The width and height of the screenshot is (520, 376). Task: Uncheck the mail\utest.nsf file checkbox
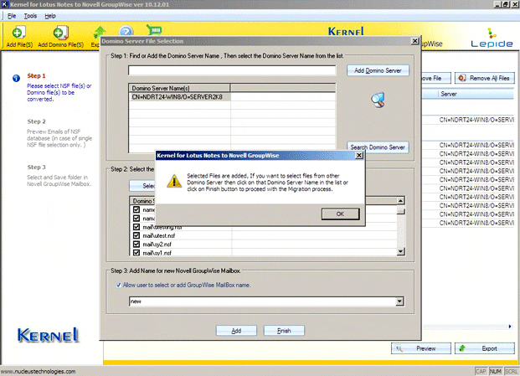tap(136, 235)
